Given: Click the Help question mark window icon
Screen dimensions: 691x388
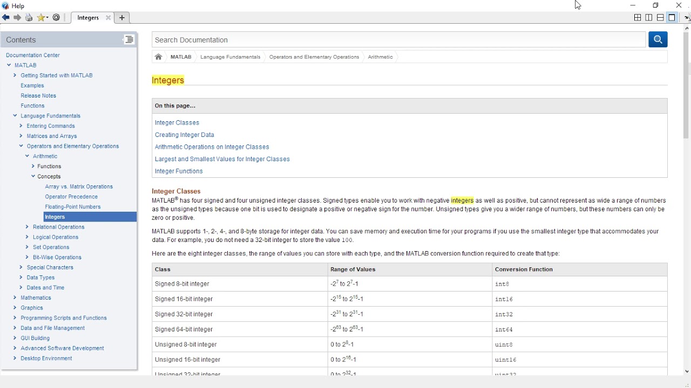Looking at the screenshot, I should [x=5, y=6].
